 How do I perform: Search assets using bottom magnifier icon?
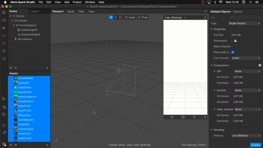click(x=11, y=145)
